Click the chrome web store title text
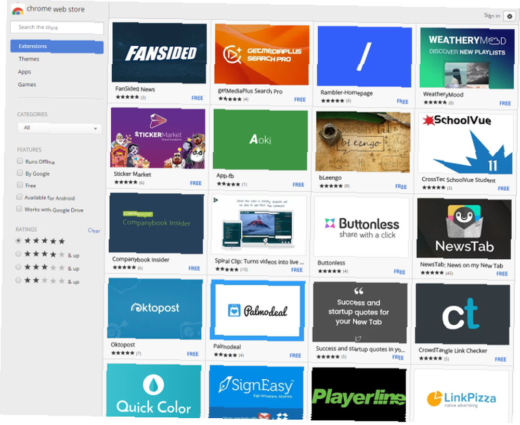Image resolution: width=520 pixels, height=425 pixels. (x=56, y=9)
